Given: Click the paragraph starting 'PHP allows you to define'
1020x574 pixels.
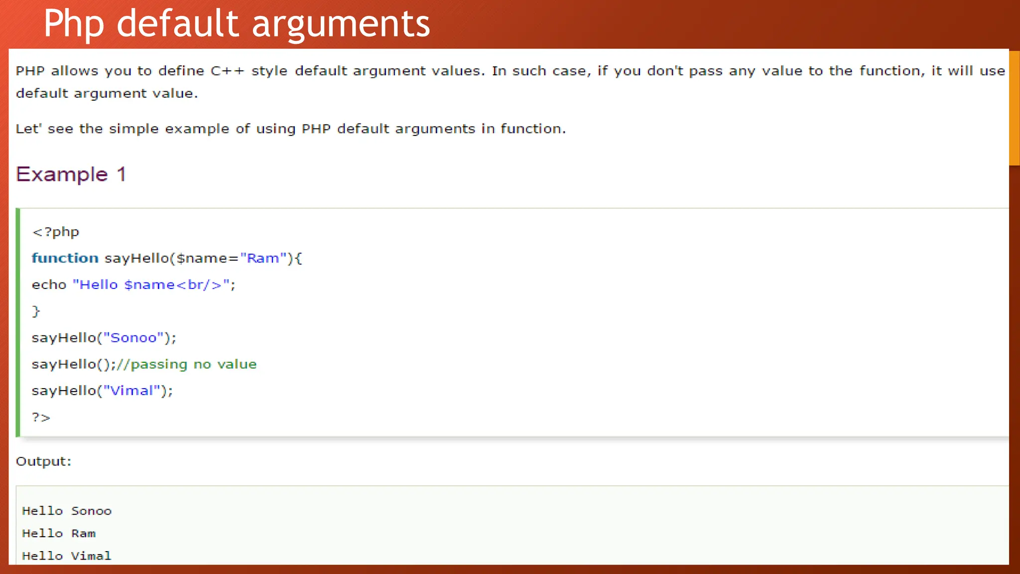Looking at the screenshot, I should 510,82.
